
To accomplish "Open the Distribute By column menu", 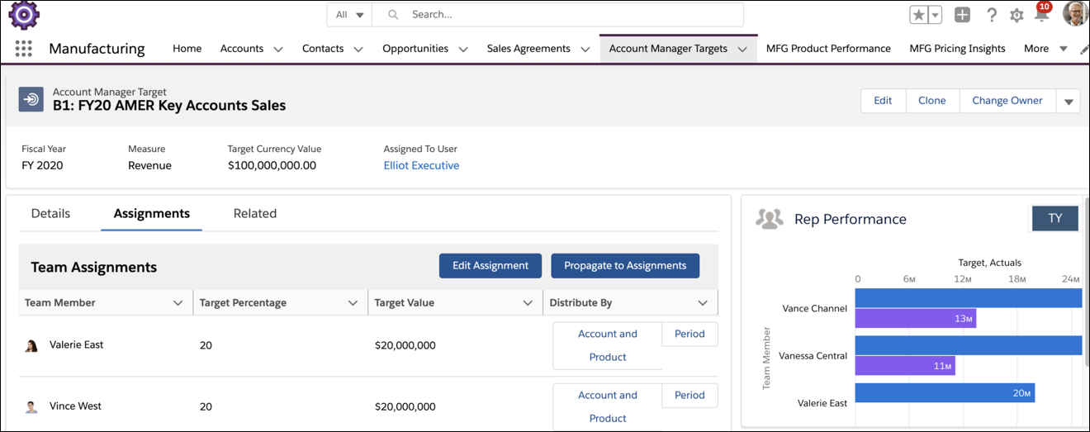I will tap(703, 303).
